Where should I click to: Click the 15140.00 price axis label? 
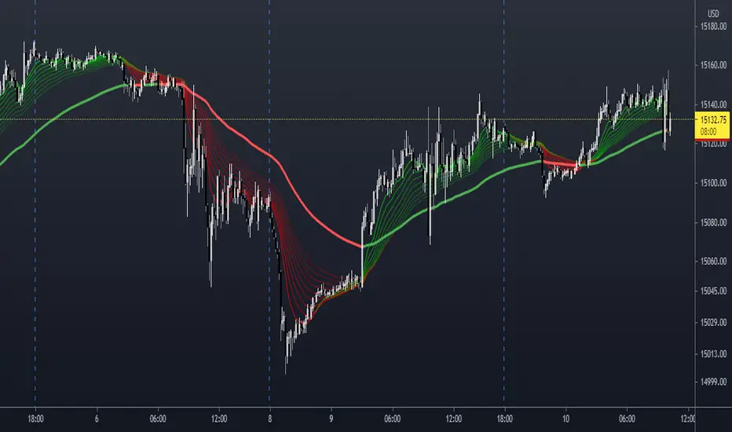click(713, 104)
